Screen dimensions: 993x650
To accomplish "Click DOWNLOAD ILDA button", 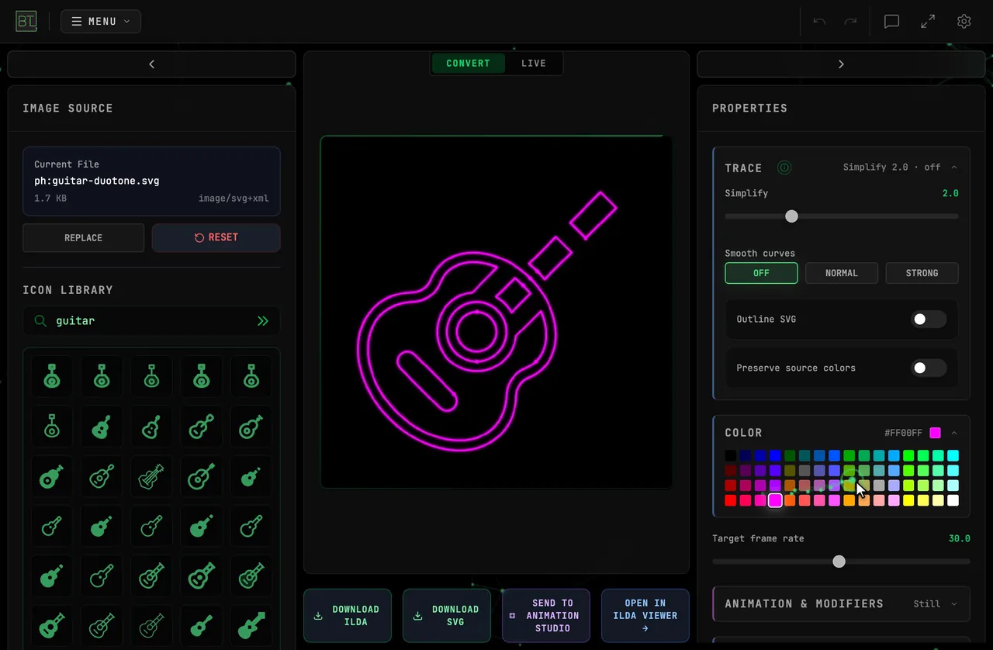I will point(348,616).
